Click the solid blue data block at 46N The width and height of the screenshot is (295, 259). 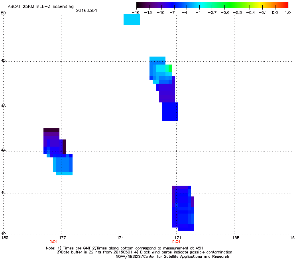tap(170, 112)
